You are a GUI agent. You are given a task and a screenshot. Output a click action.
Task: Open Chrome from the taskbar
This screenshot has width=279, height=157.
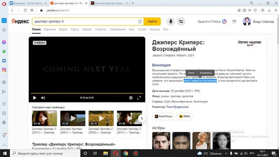(x=126, y=153)
